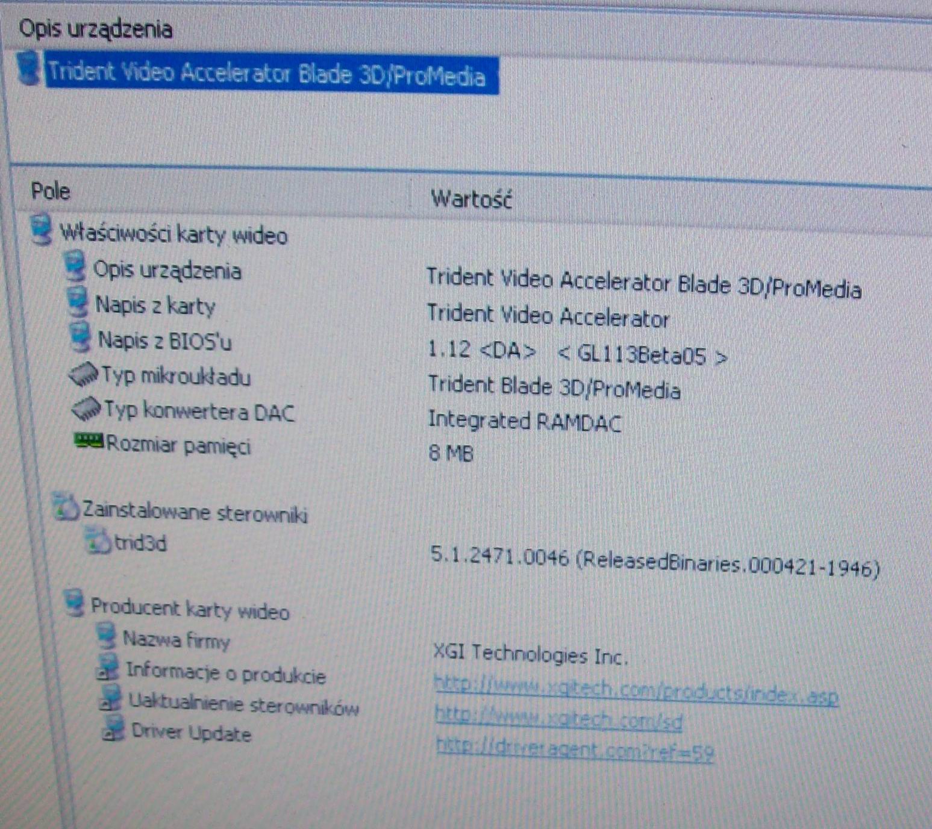932x829 pixels.
Task: Click the icon next to Informacje o produkcie
Action: [108, 668]
